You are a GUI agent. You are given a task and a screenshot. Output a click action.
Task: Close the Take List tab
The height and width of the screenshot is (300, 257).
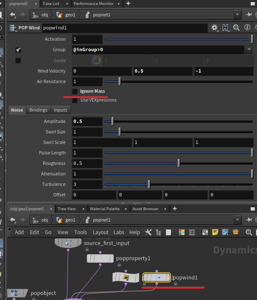(67, 4)
